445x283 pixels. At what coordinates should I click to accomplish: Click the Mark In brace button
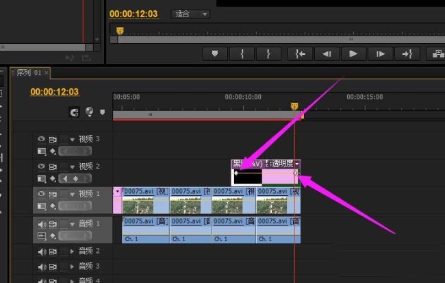(242, 53)
